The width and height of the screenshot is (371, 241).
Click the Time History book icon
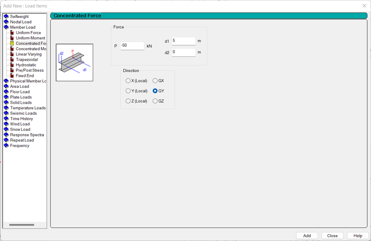(x=6, y=119)
